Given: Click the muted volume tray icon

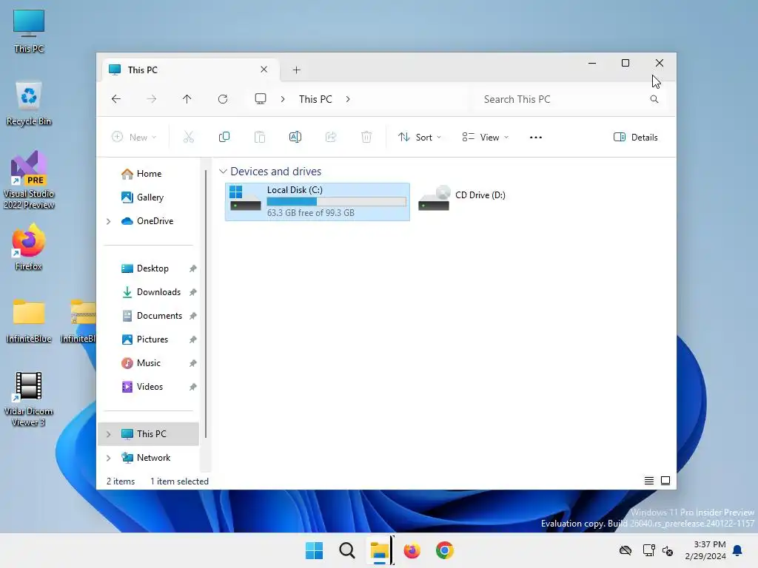Looking at the screenshot, I should [x=668, y=550].
